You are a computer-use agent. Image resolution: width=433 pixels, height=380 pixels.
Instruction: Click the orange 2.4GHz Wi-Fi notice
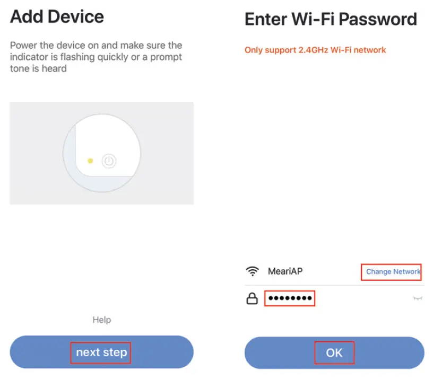click(315, 50)
